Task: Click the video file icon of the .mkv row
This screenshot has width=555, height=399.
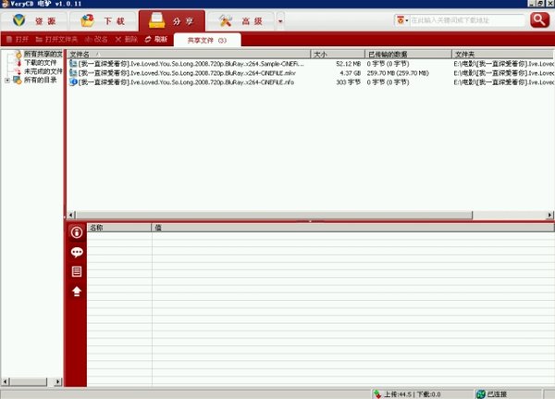Action: (x=73, y=73)
